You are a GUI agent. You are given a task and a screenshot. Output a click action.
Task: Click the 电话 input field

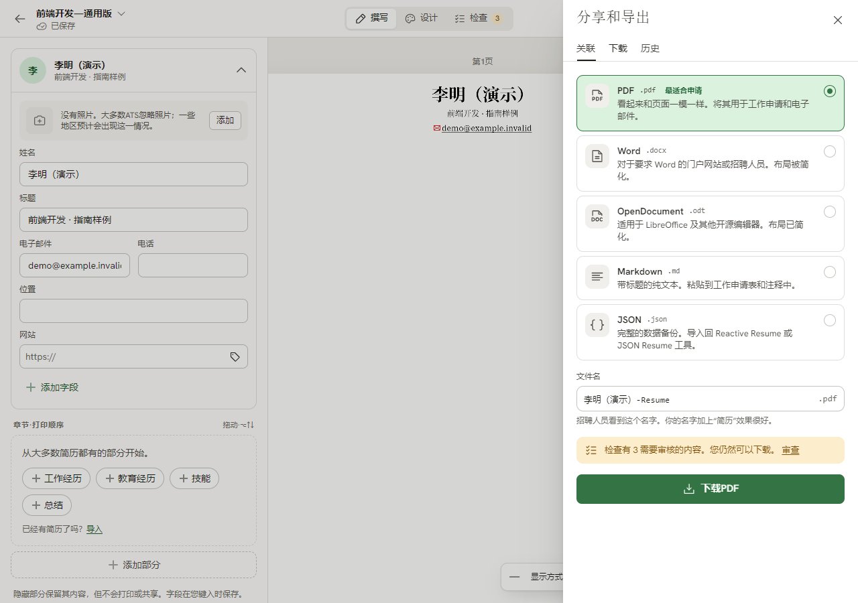(193, 265)
